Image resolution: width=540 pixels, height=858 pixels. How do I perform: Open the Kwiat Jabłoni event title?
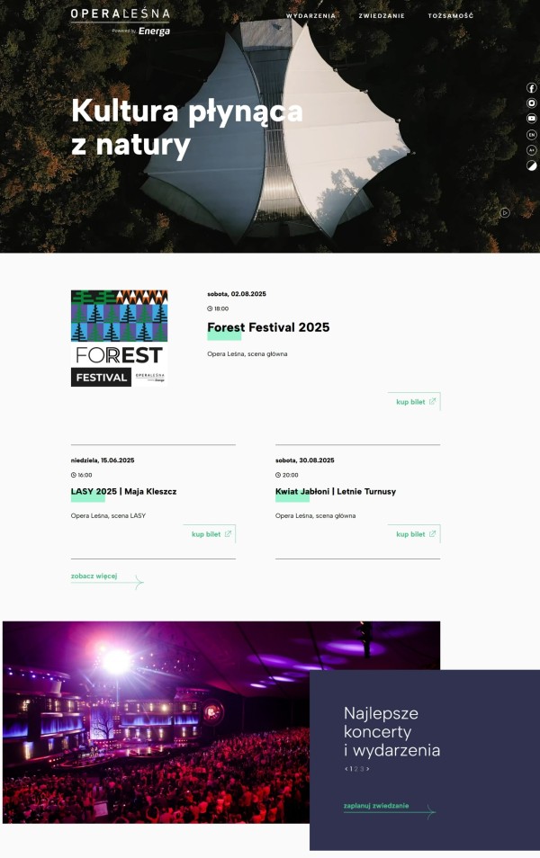(335, 491)
